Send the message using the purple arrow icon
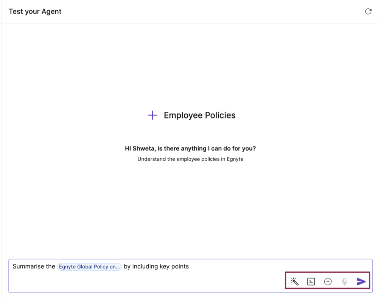The height and width of the screenshot is (297, 378). coord(361,281)
